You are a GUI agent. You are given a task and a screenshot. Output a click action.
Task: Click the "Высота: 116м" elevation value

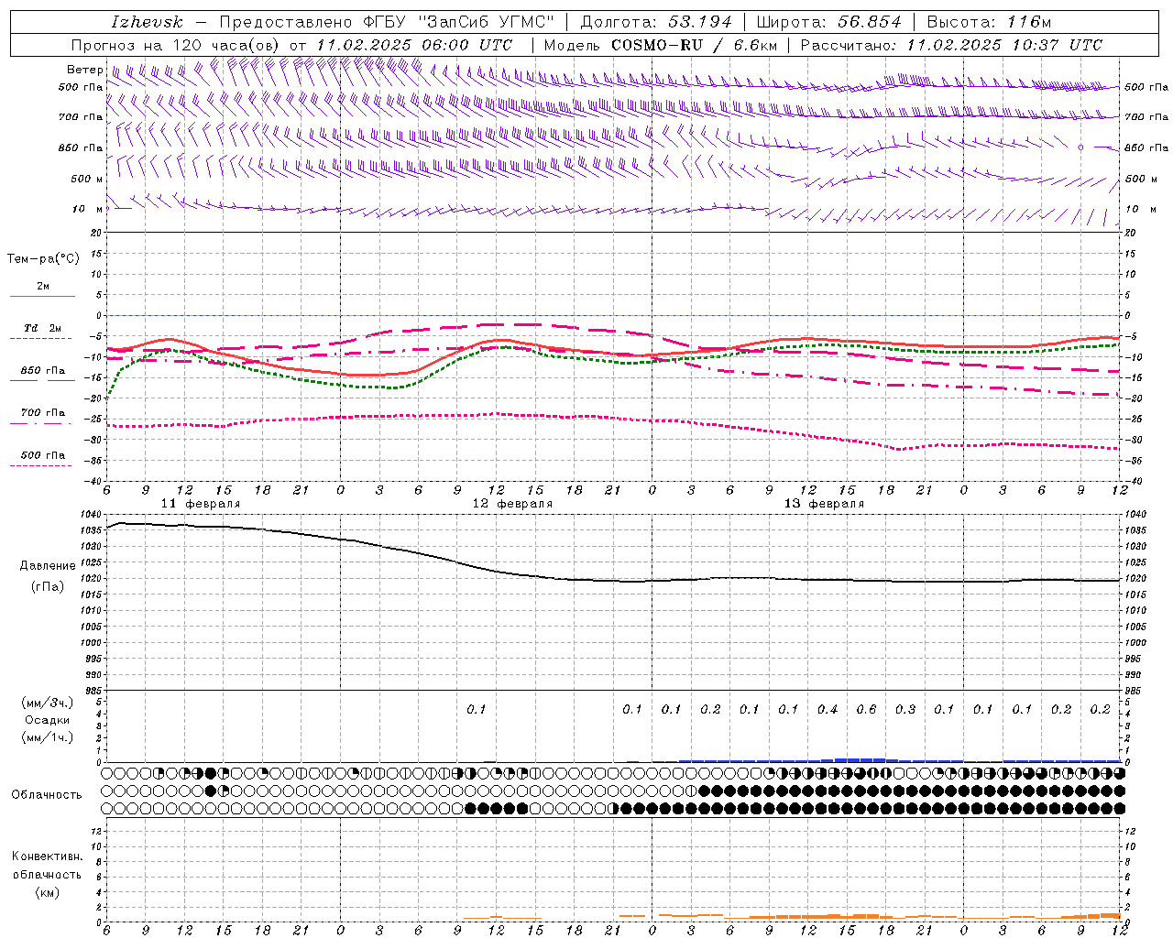click(x=988, y=22)
